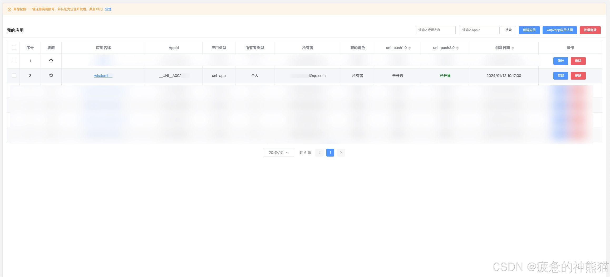Click the wap2app应用认领 button
The width and height of the screenshot is (610, 277).
coord(559,30)
